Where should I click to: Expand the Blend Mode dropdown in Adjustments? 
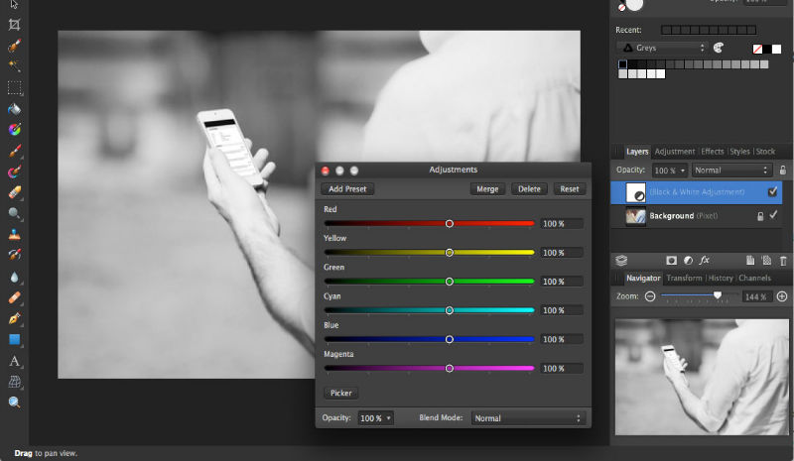pyautogui.click(x=528, y=418)
